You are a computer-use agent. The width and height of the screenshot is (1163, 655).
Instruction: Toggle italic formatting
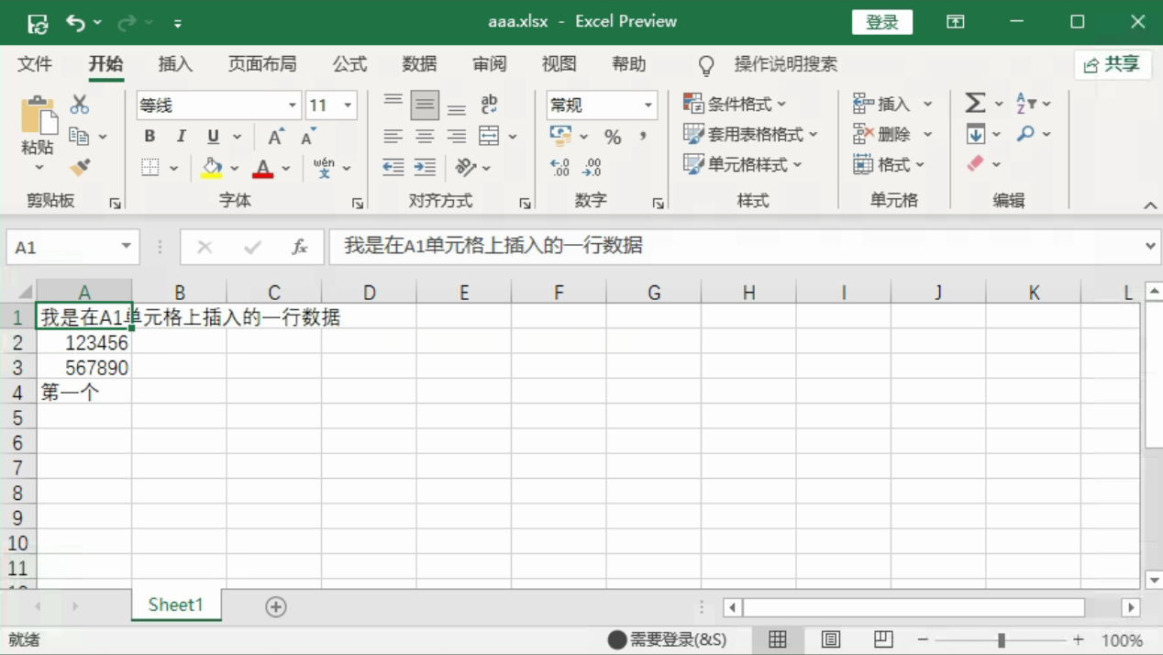pyautogui.click(x=181, y=137)
